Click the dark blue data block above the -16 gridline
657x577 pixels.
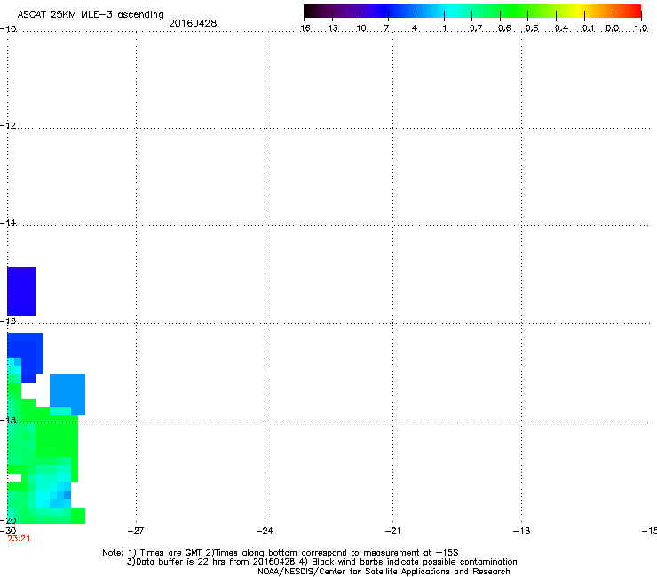click(x=21, y=291)
